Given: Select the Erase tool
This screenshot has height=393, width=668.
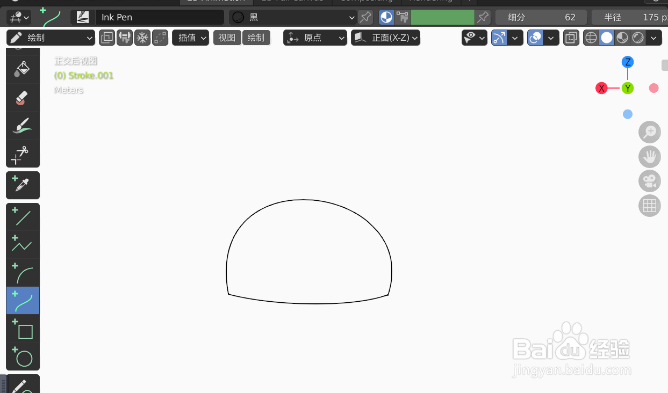Looking at the screenshot, I should (23, 98).
